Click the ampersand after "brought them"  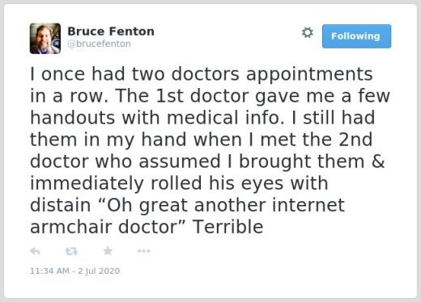378,161
